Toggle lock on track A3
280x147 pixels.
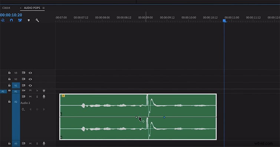pyautogui.click(x=9, y=143)
